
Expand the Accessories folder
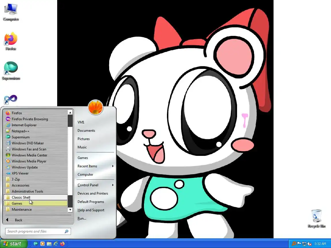[x=35, y=185]
